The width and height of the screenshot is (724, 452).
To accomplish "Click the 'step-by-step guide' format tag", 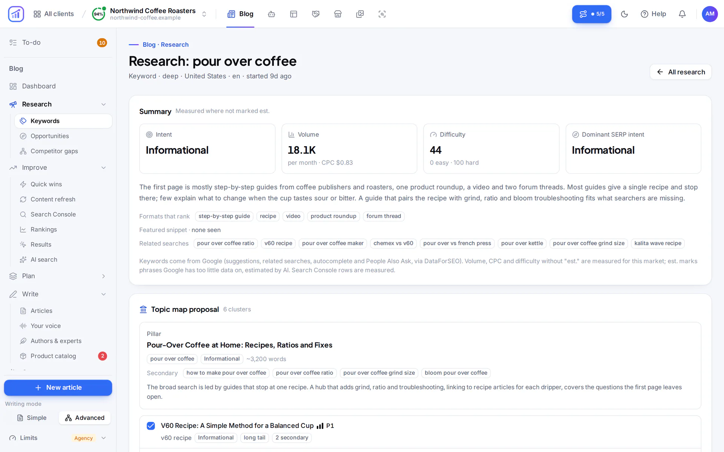I will coord(224,216).
